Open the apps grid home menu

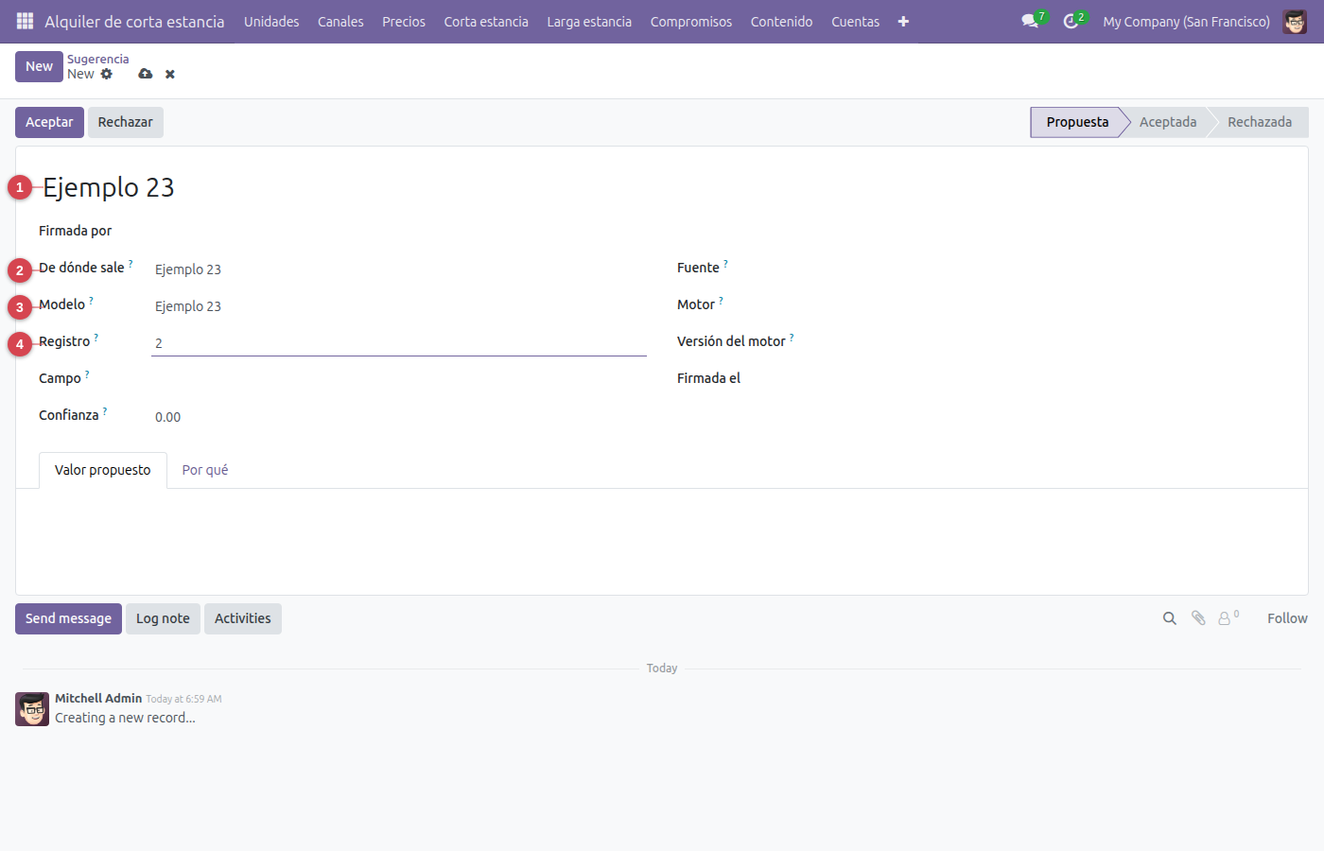click(26, 21)
